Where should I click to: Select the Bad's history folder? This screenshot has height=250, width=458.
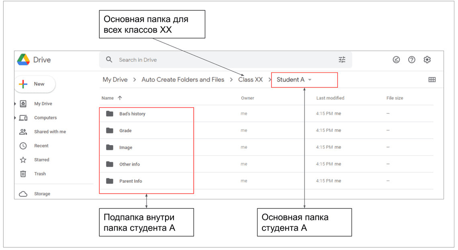(132, 114)
